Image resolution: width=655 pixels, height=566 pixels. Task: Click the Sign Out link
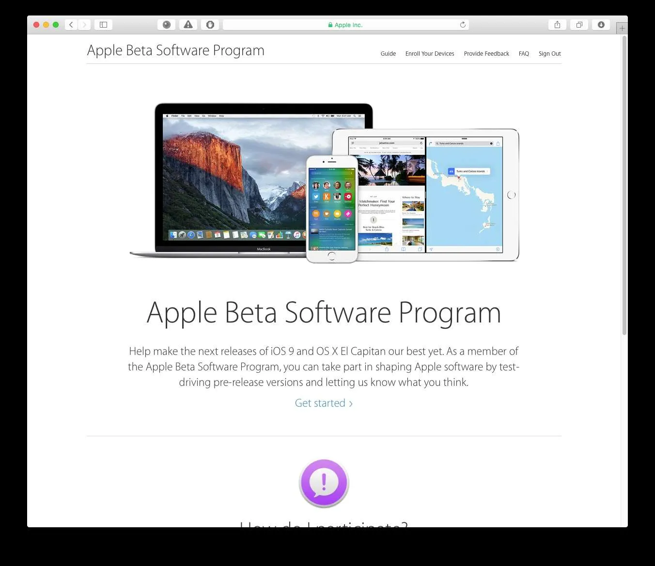pos(549,54)
